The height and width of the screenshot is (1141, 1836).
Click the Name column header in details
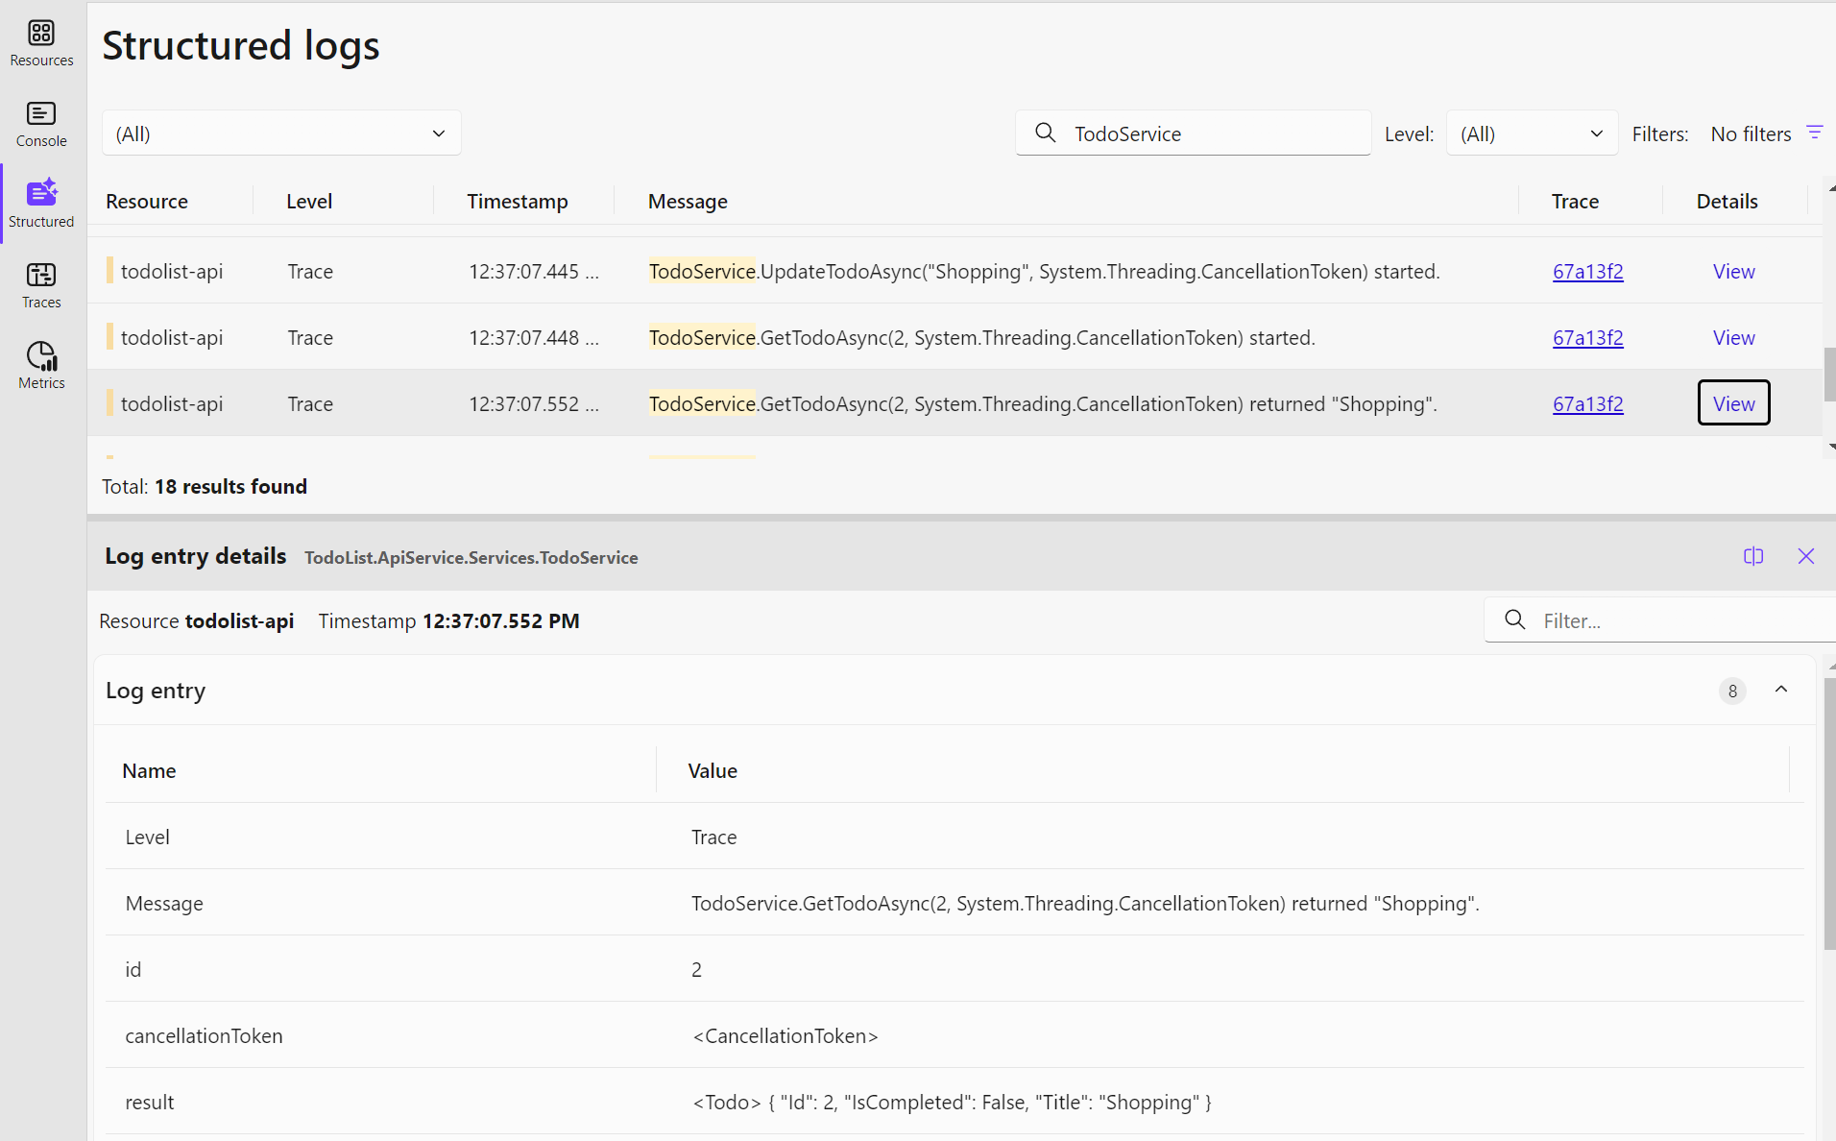coord(149,771)
